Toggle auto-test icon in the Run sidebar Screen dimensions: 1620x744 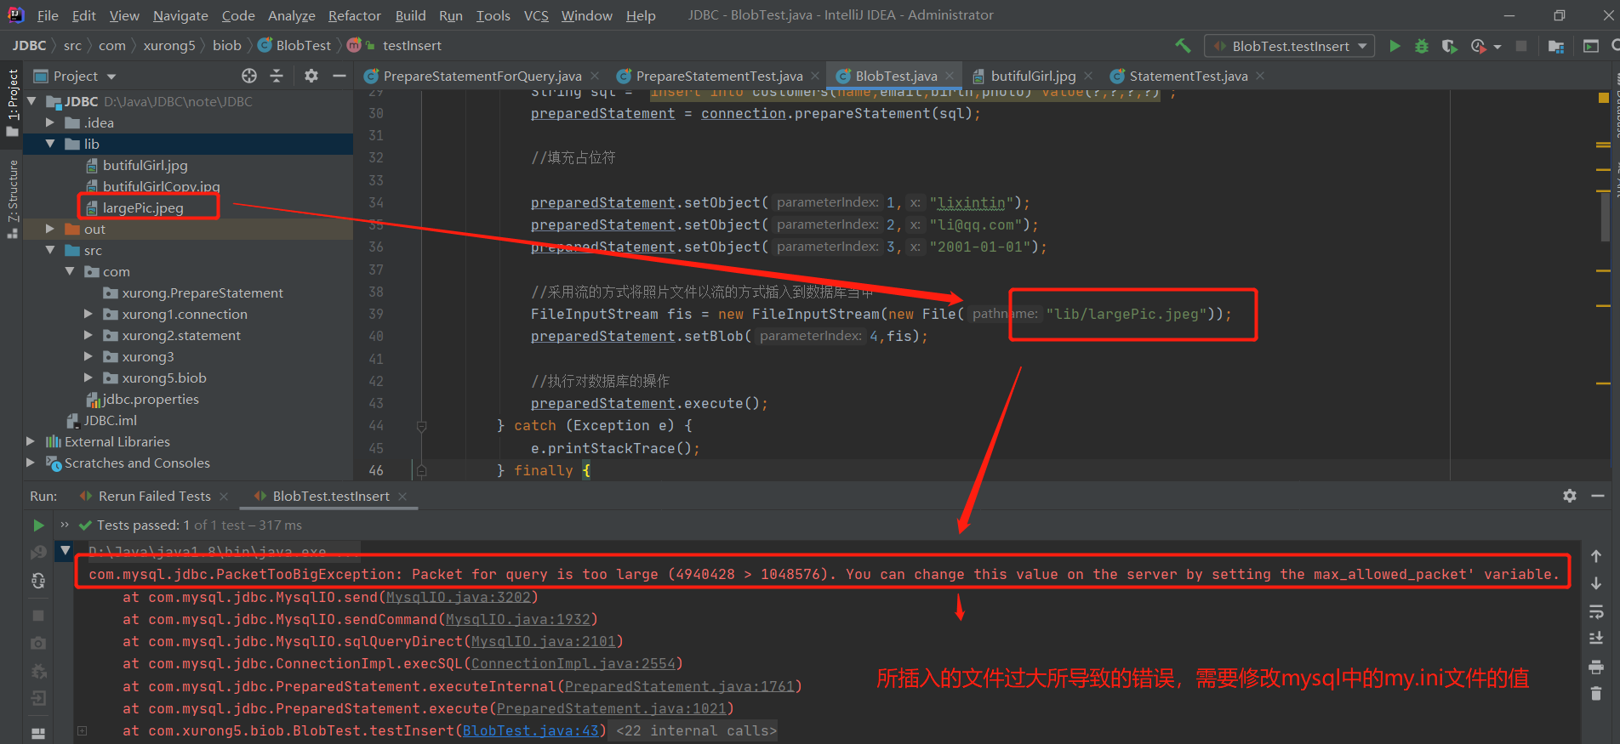(38, 581)
